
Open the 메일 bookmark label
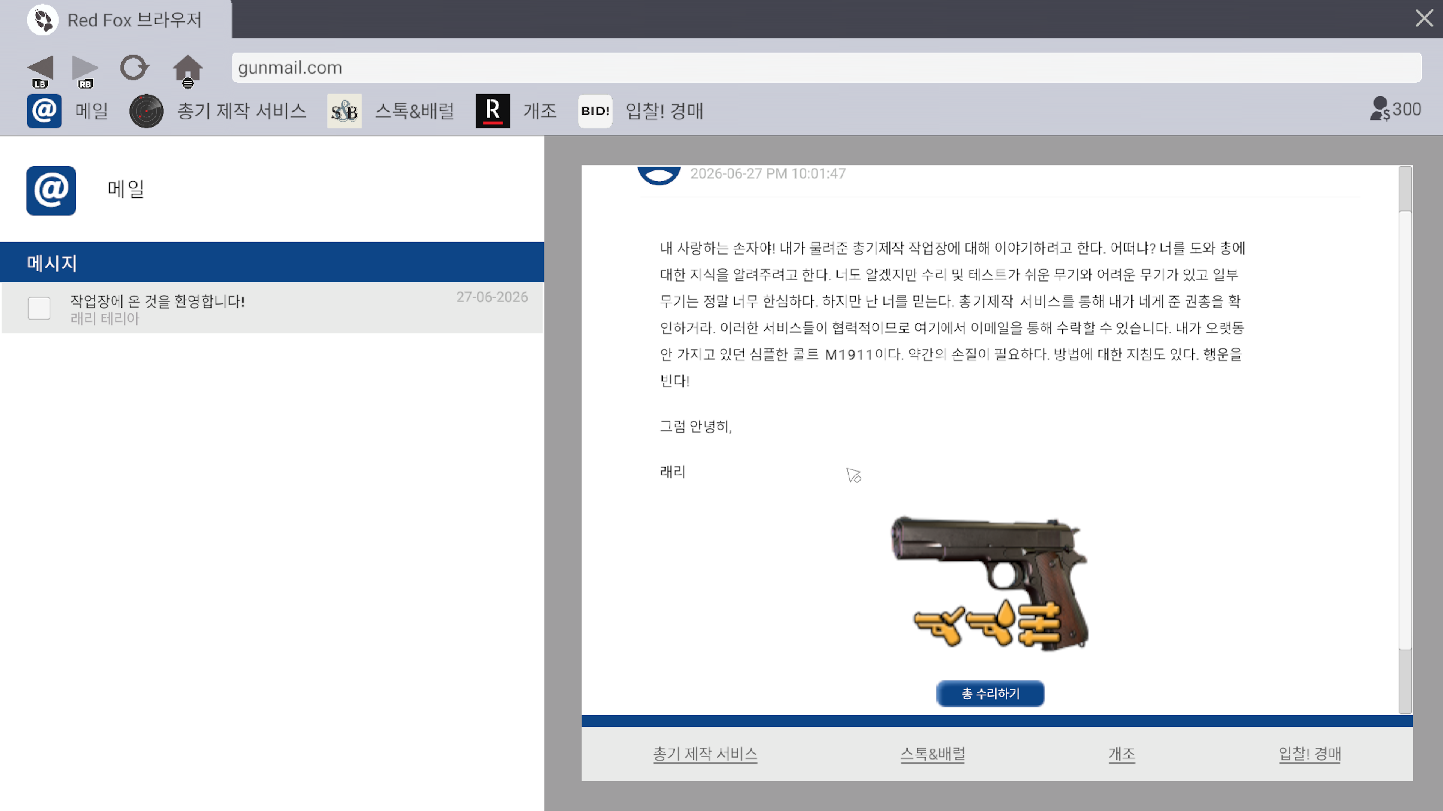(92, 111)
